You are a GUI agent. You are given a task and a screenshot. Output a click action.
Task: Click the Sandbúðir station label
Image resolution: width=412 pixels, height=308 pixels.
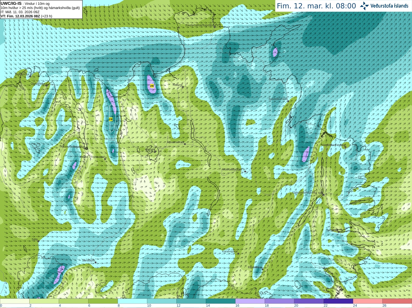[x=88, y=260]
